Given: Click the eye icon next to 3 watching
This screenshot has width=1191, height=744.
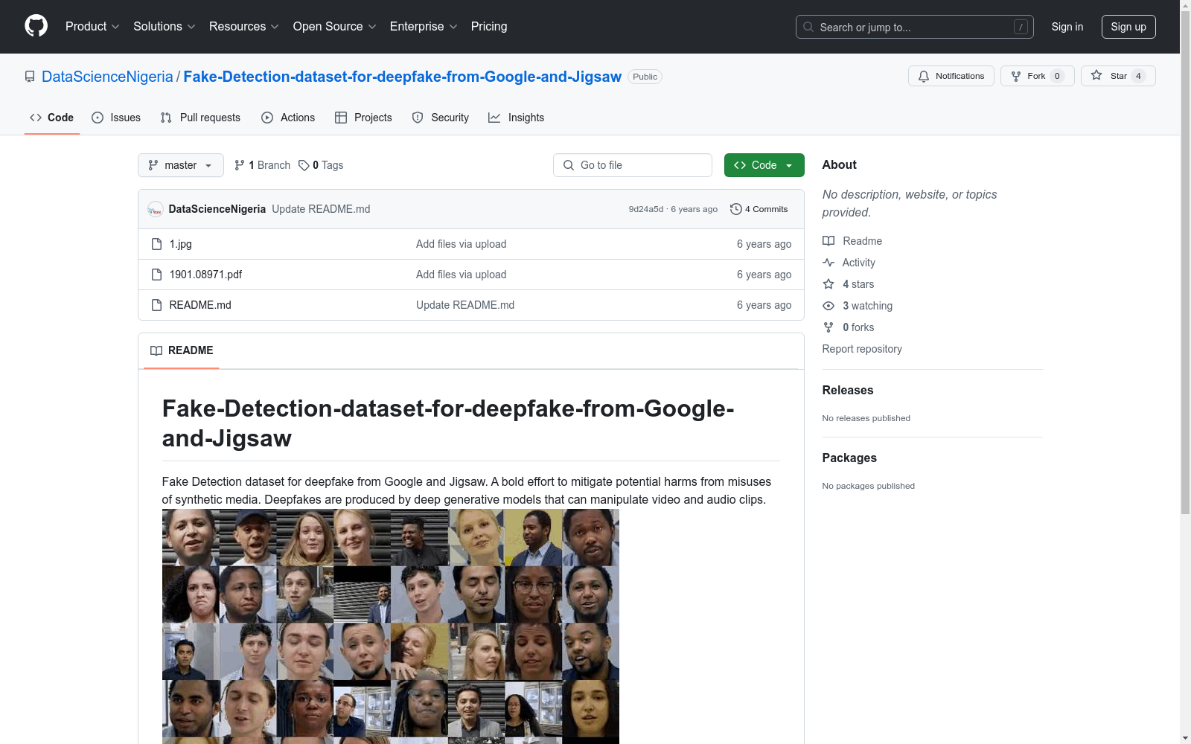Looking at the screenshot, I should click(828, 306).
